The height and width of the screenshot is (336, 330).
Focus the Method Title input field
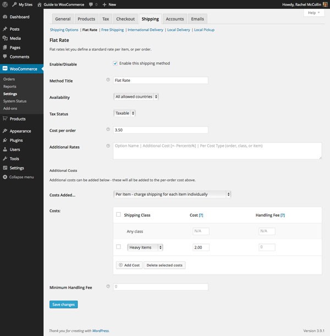click(161, 80)
